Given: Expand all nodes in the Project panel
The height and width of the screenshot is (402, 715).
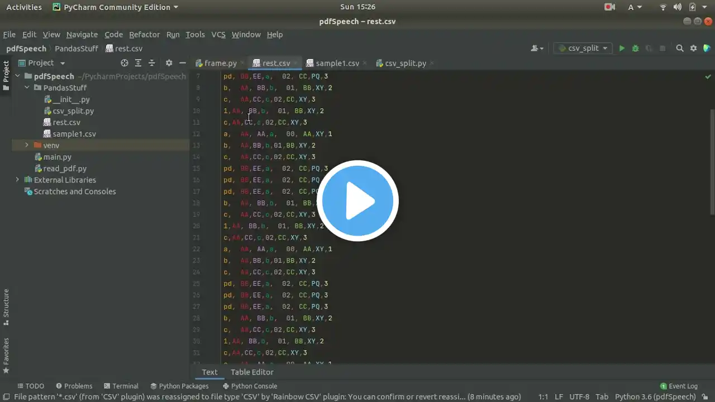Looking at the screenshot, I should click(138, 63).
